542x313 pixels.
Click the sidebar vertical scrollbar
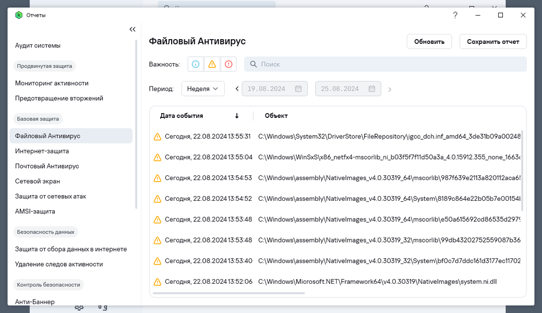[x=136, y=124]
